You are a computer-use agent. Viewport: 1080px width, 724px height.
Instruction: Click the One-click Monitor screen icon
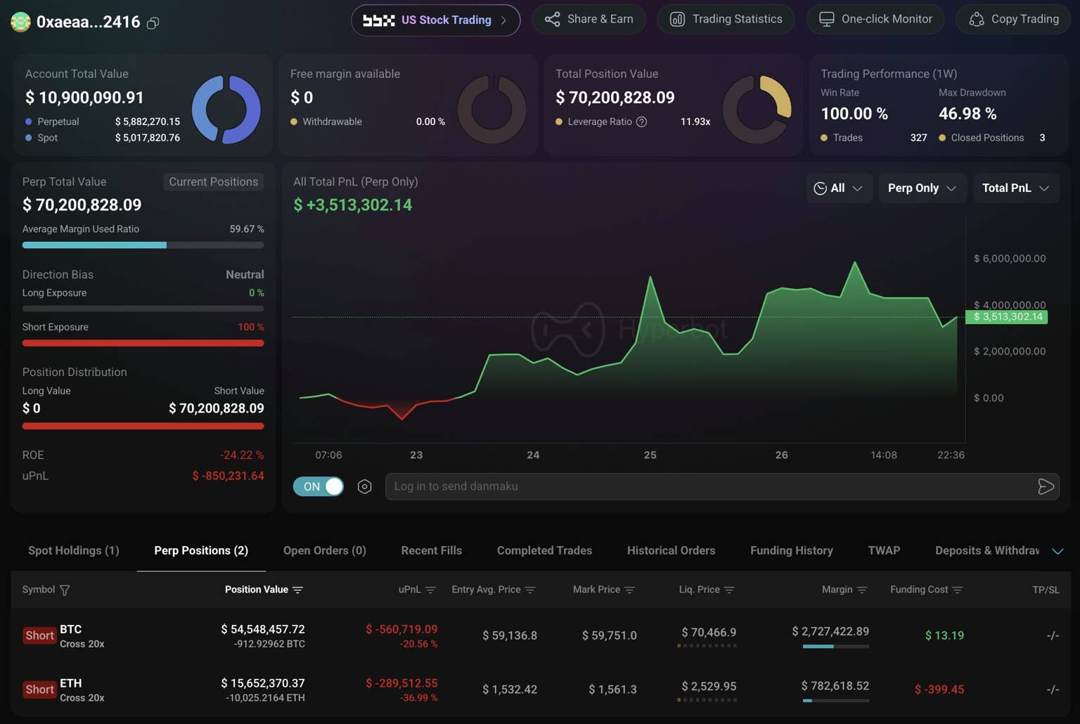(x=827, y=19)
